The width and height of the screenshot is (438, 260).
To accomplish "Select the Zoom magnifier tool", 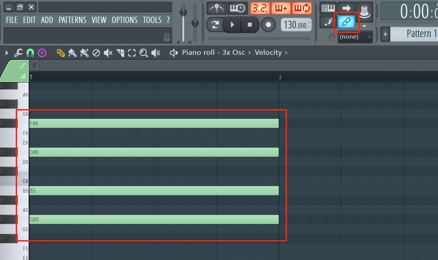I will 143,53.
